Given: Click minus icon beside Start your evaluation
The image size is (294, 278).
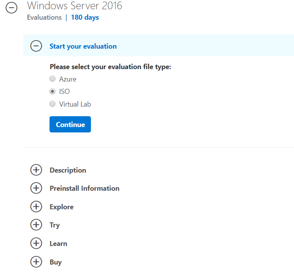Looking at the screenshot, I should coord(36,46).
